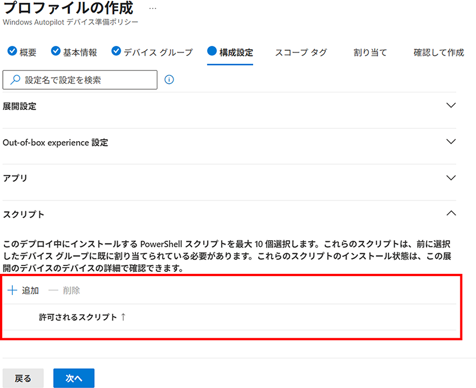Click the 戻る button
476x388 pixels.
coord(23,378)
